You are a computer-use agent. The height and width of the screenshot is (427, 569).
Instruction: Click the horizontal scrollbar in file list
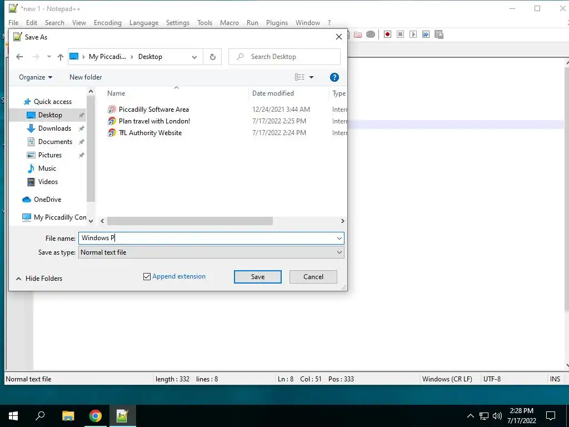coord(190,221)
